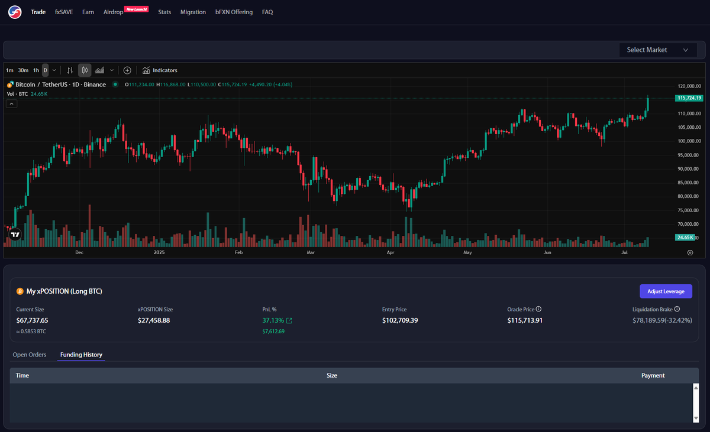Image resolution: width=710 pixels, height=432 pixels.
Task: Select the D daily timeframe
Action: click(46, 70)
